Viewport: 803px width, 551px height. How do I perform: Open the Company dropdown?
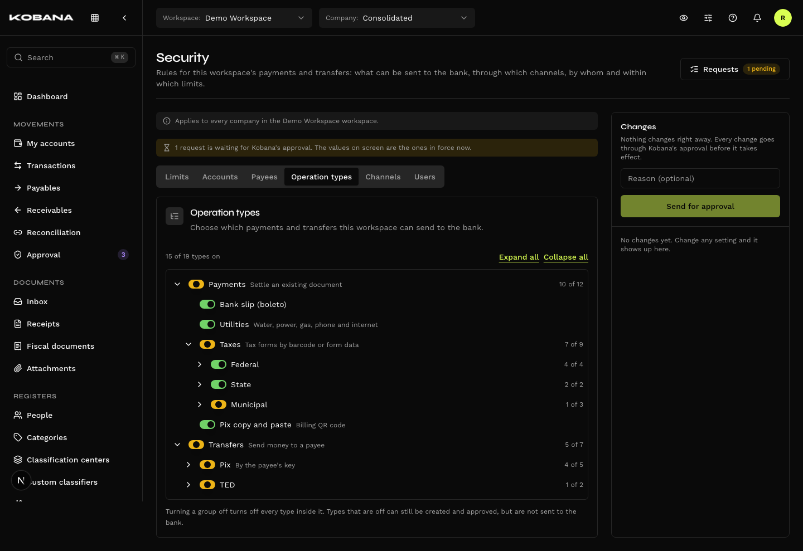click(x=397, y=18)
